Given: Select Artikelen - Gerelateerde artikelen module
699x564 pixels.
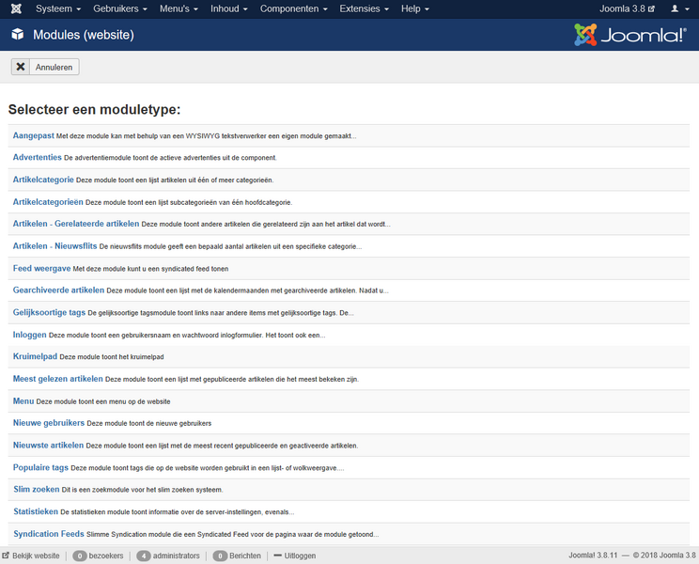Looking at the screenshot, I should click(76, 224).
